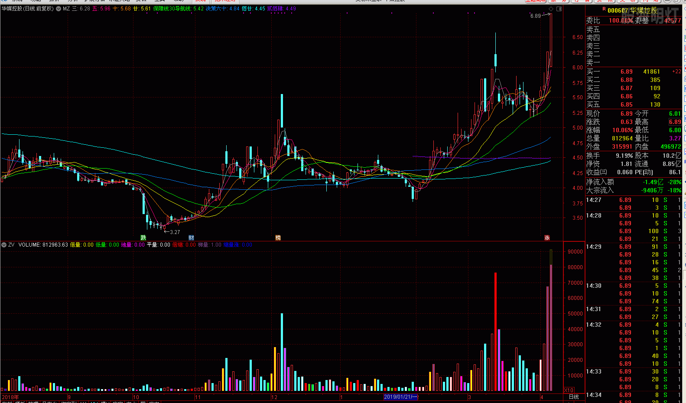Click the 净流入额 -1.49亿 row
686x403 pixels.
[x=634, y=182]
